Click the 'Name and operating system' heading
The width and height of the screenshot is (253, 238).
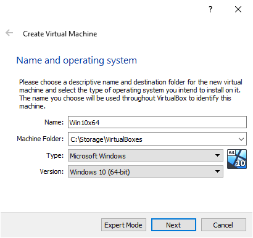pos(77,60)
